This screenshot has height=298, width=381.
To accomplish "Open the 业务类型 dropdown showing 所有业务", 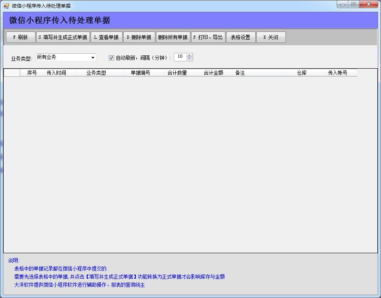I will (x=66, y=57).
